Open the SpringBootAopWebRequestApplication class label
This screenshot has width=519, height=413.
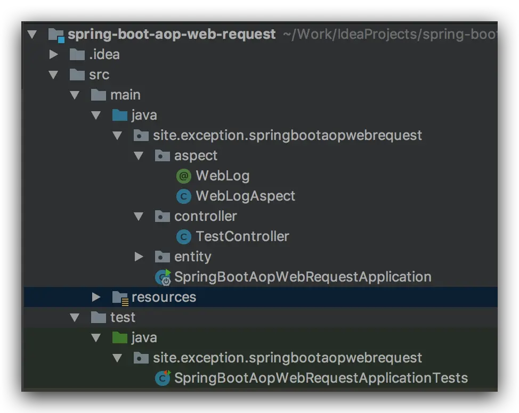tap(303, 277)
